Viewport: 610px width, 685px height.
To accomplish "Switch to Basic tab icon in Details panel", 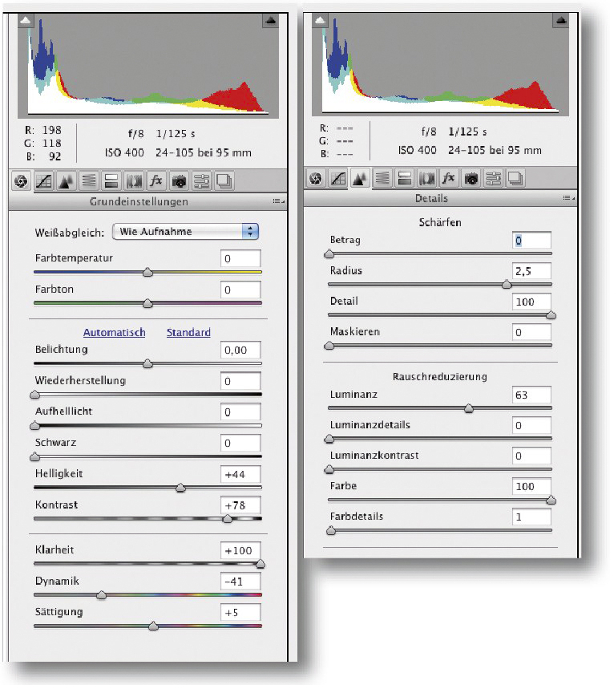I will click(316, 178).
